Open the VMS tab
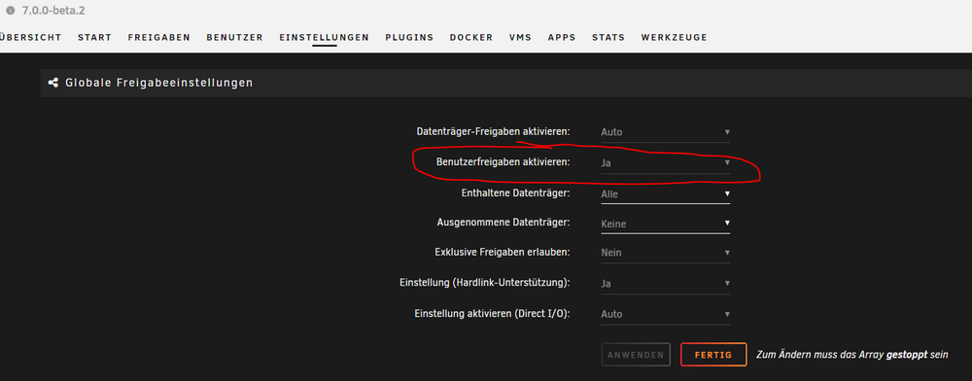972x381 pixels. (520, 37)
